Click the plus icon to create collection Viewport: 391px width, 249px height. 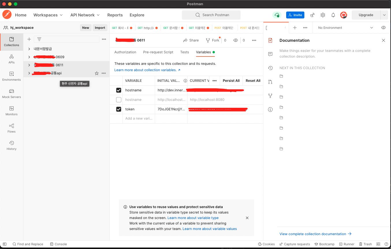29,39
